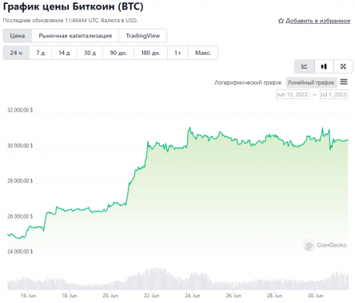Switch to candlestick chart icon
The width and height of the screenshot is (355, 303).
point(324,66)
